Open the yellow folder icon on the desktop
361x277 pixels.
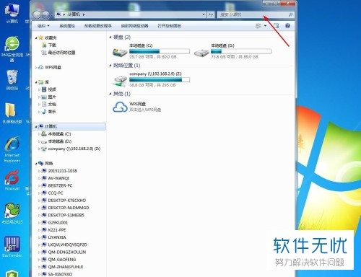click(x=12, y=113)
